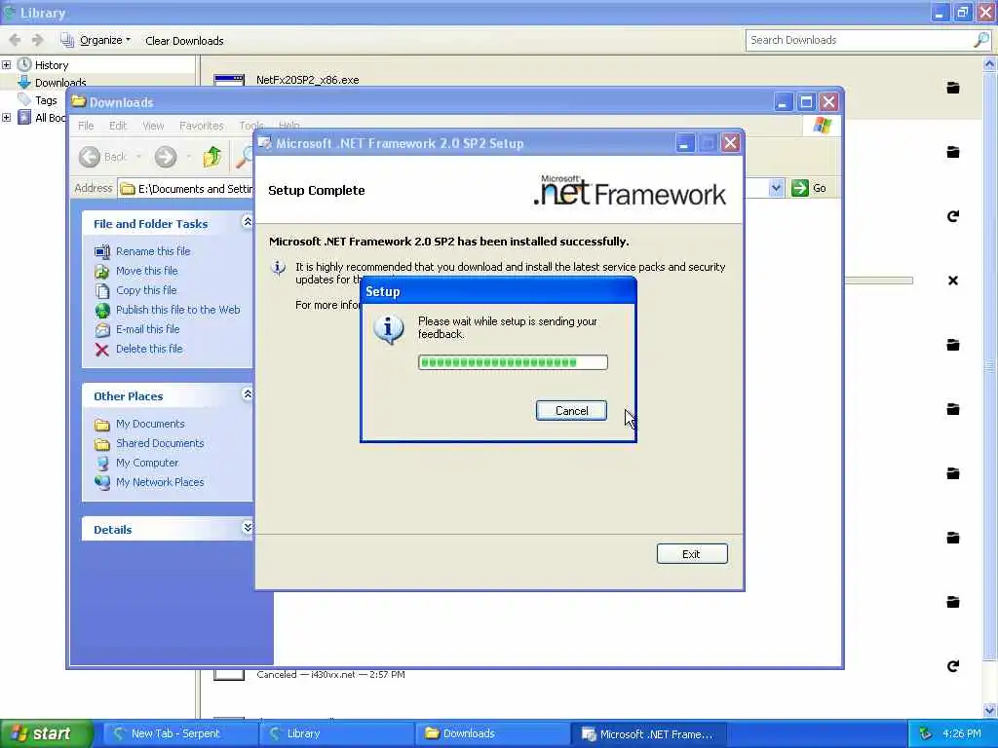Collapse File and Folder Tasks panel
Screen dimensions: 998x748
click(248, 221)
